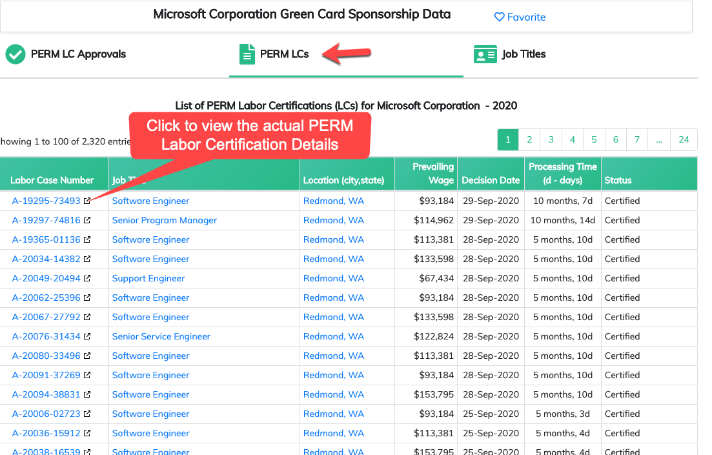Viewport: 712px width, 455px height.
Task: Open external link icon for A-20091-37269
Action: tap(87, 375)
